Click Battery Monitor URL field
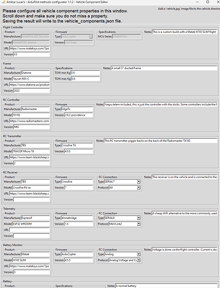Screen dimensions: 220x288 [29, 266]
